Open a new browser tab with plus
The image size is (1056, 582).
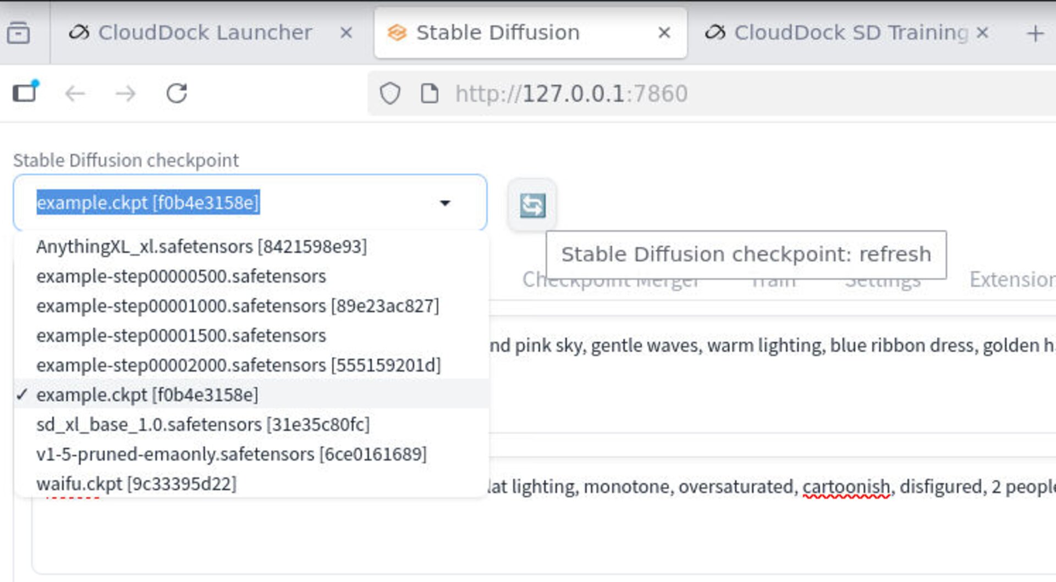[x=1035, y=33]
